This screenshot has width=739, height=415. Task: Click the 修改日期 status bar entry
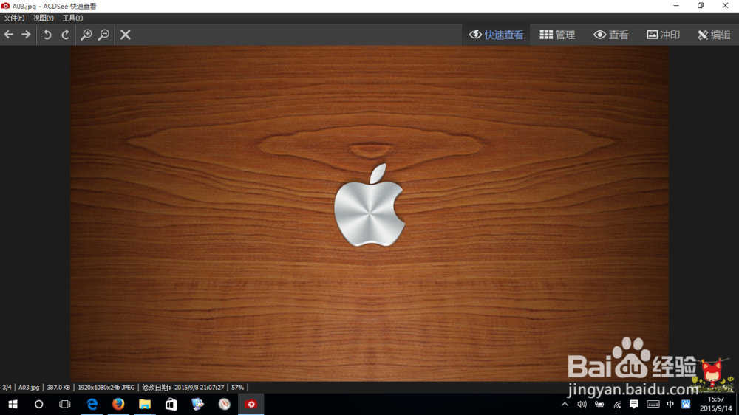click(183, 387)
